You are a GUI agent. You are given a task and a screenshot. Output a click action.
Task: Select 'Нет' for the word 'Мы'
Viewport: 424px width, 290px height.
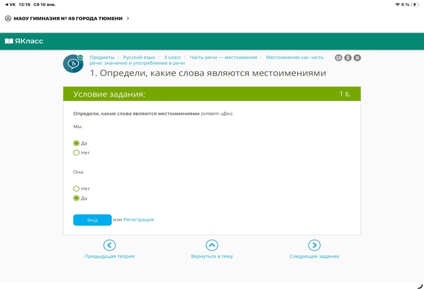pyautogui.click(x=77, y=153)
